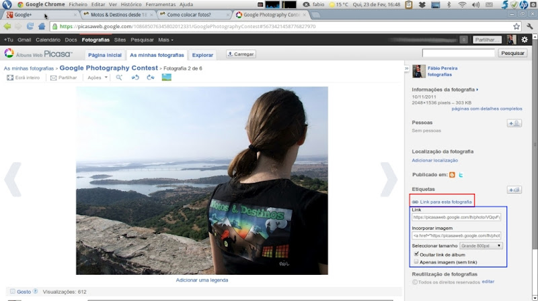This screenshot has height=301, width=538.
Task: Open the volume icon in system tray
Action: tap(475, 5)
